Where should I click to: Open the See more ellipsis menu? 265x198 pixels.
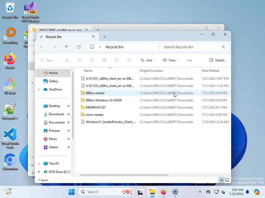(x=190, y=60)
